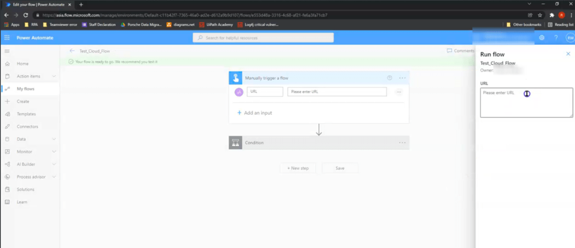Image resolution: width=575 pixels, height=248 pixels.
Task: Open the URL input row ellipsis menu
Action: pos(399,92)
